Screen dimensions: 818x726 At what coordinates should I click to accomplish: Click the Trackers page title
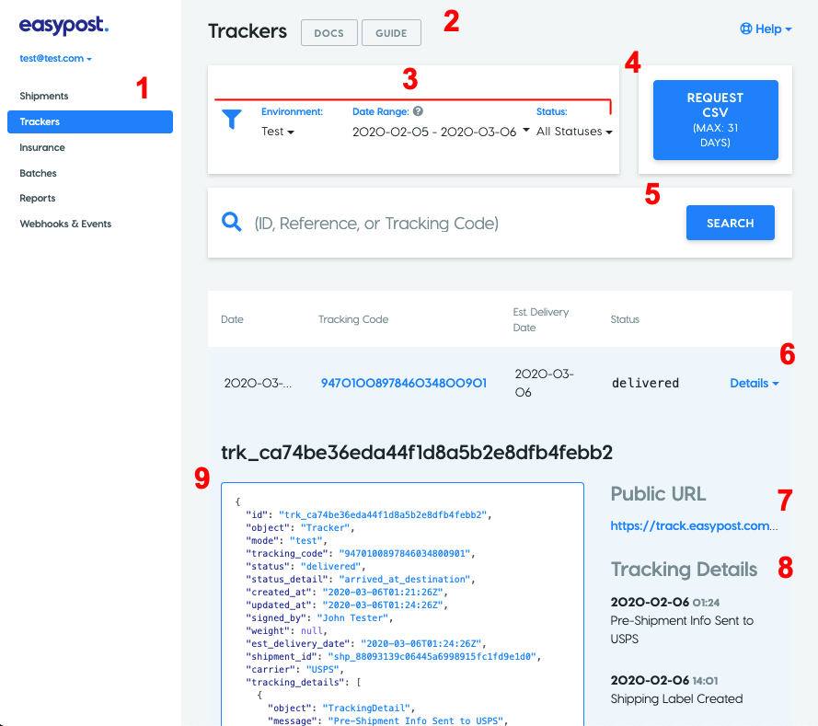pyautogui.click(x=248, y=31)
